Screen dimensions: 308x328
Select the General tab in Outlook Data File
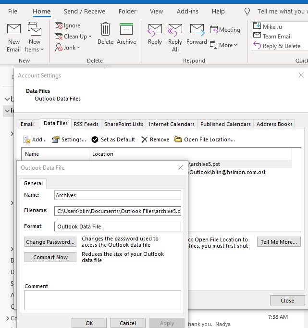pyautogui.click(x=33, y=183)
